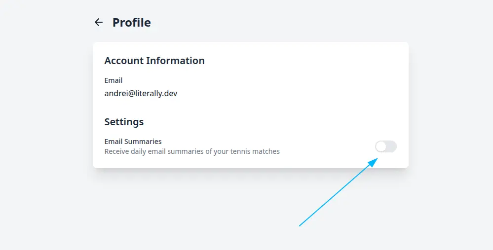Click the Email field label
The width and height of the screenshot is (493, 250).
(114, 80)
